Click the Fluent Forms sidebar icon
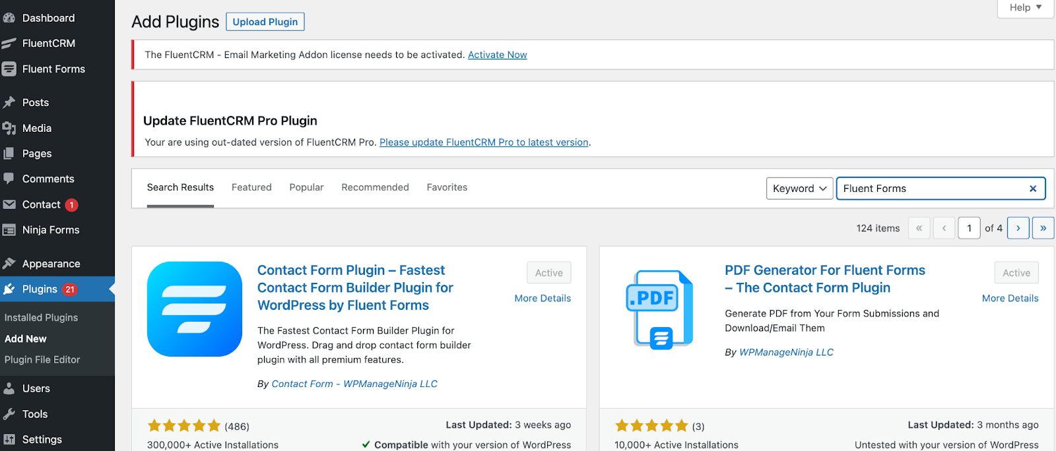The width and height of the screenshot is (1056, 451). (x=9, y=69)
